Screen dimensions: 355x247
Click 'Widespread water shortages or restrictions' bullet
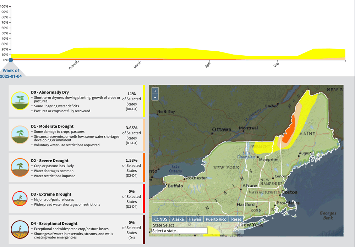[x=67, y=204]
